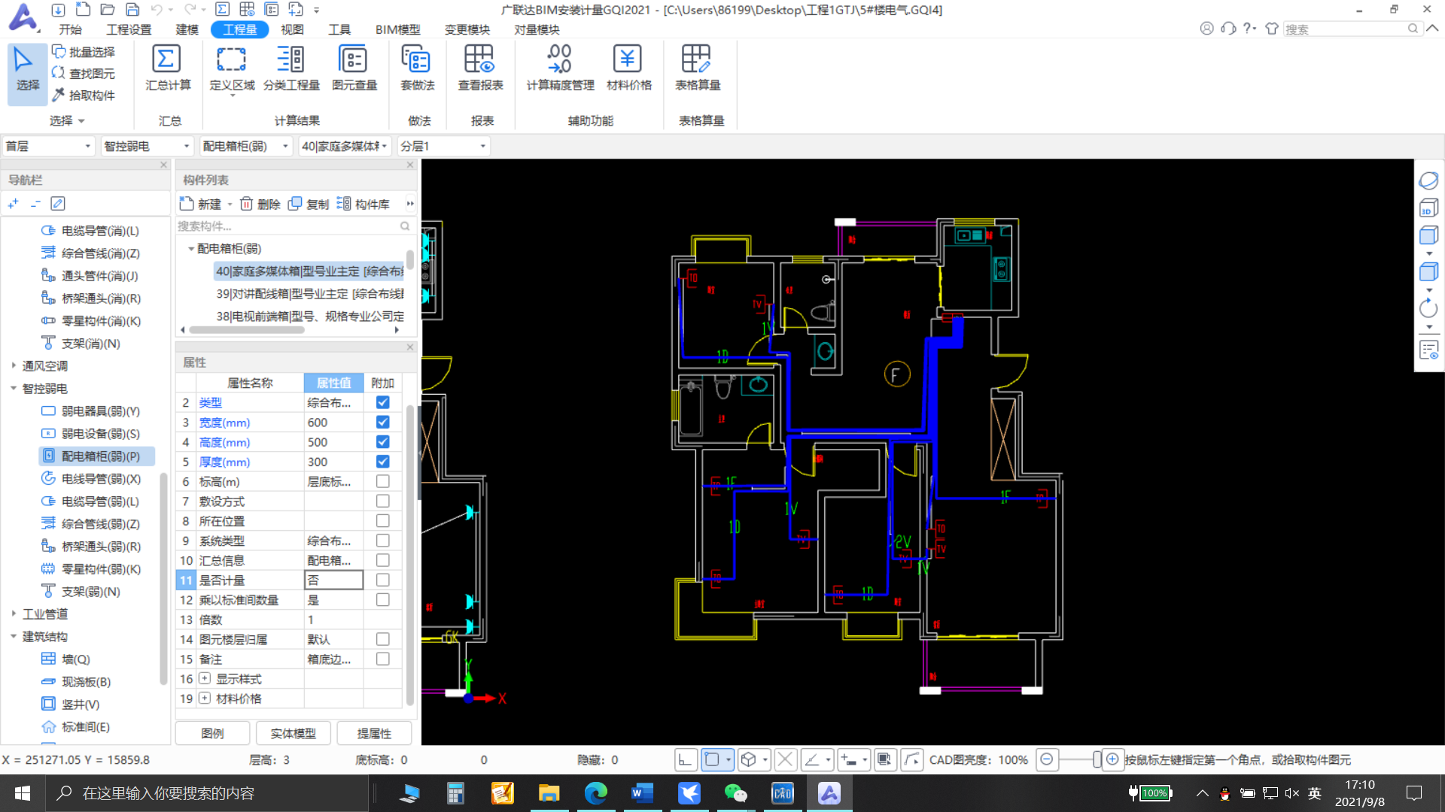The height and width of the screenshot is (812, 1445).
Task: Open the 智控弱电 discipline dropdown
Action: click(147, 146)
